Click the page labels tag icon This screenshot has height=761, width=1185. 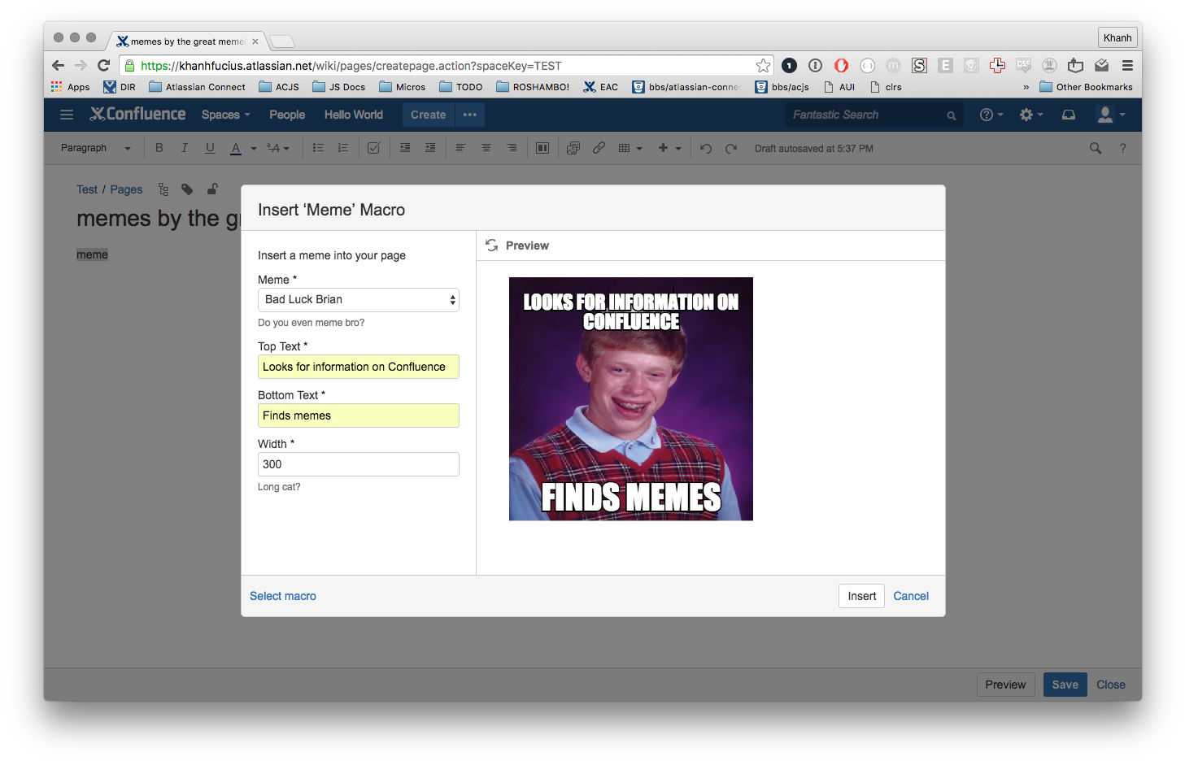coord(187,189)
